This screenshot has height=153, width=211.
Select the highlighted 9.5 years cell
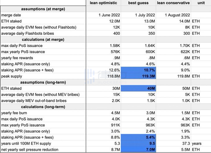138,144
